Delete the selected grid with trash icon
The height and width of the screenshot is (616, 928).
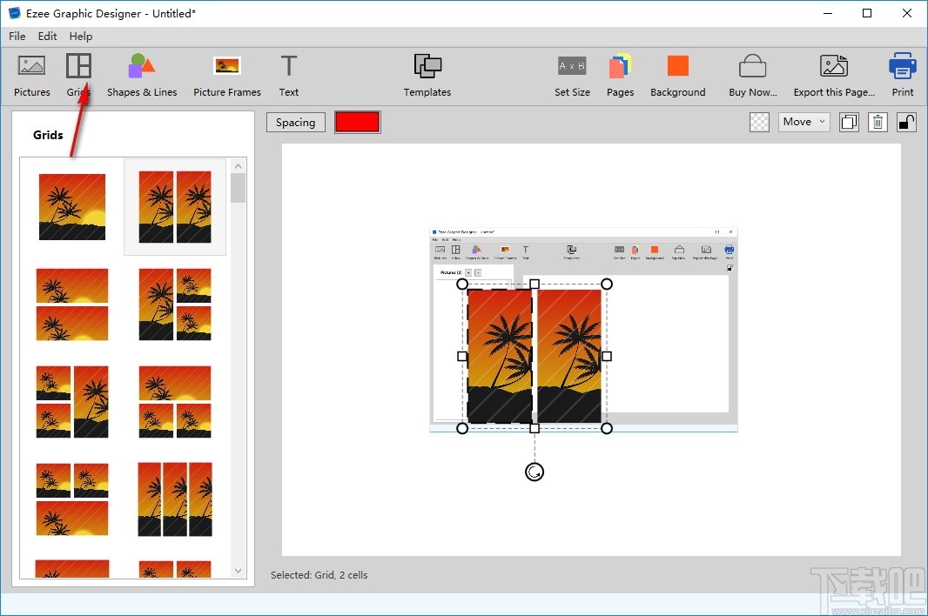coord(878,122)
